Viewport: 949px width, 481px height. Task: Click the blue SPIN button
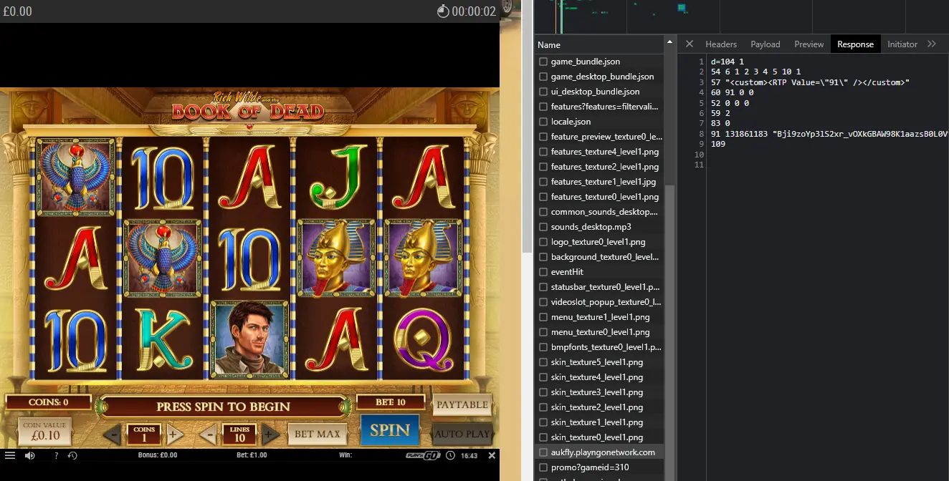(x=390, y=430)
